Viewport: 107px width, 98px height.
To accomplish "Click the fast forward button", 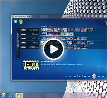I will (x=103, y=77).
